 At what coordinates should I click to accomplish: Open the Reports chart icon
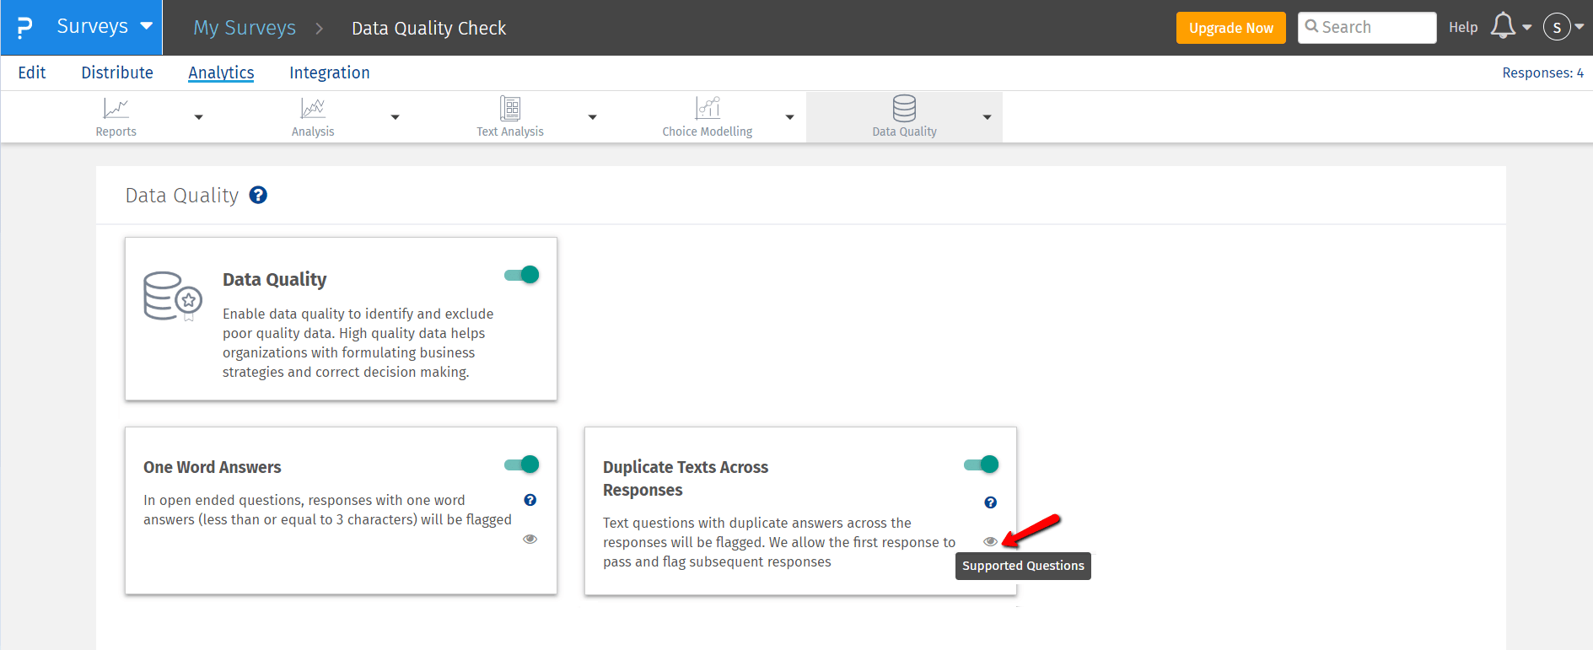[x=116, y=108]
